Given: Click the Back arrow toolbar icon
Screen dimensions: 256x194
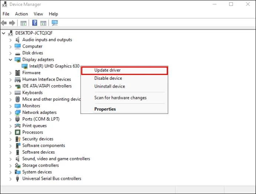Looking at the screenshot, I should (4, 23).
